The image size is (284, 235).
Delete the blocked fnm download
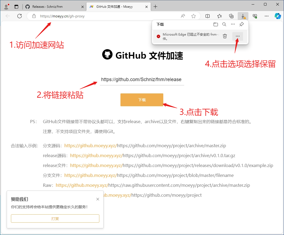(x=225, y=36)
